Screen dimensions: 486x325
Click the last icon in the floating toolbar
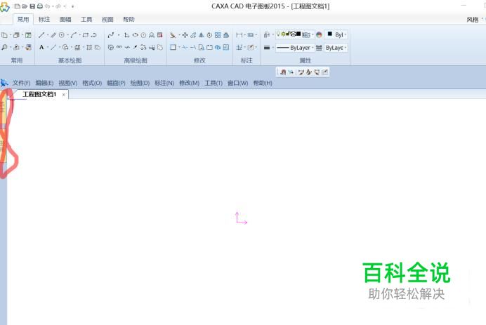324,72
